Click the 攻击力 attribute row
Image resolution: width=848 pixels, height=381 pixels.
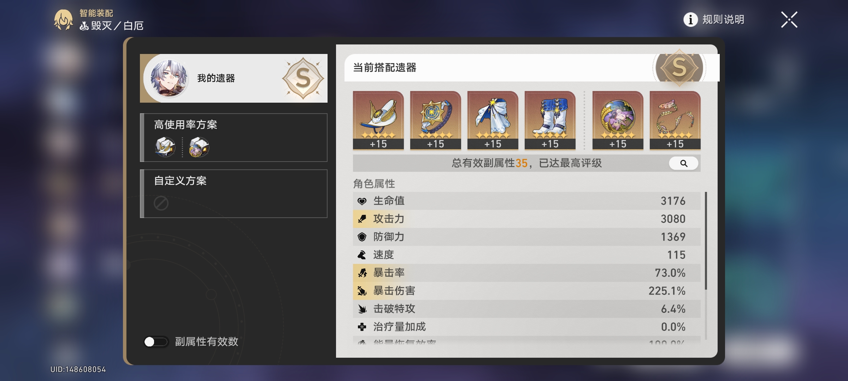click(x=526, y=219)
